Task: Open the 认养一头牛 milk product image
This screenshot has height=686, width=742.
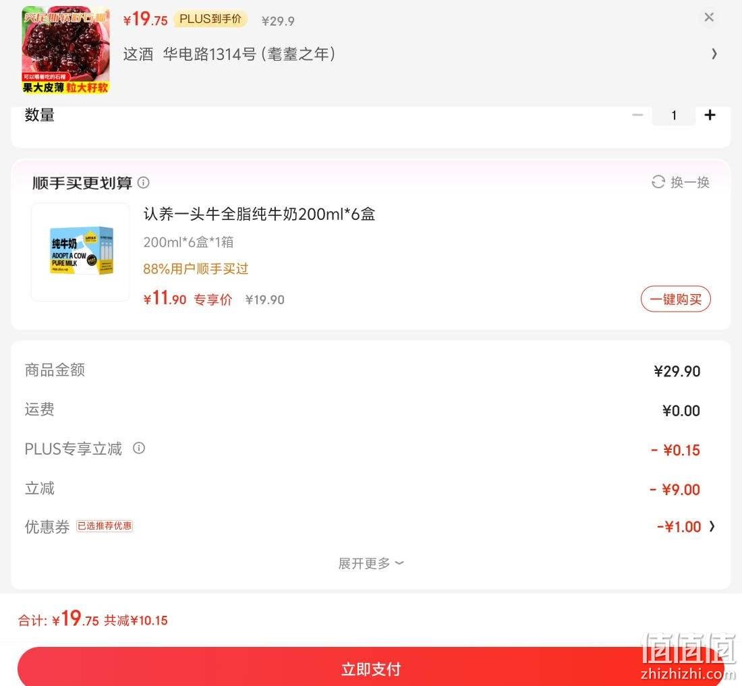Action: pos(80,252)
